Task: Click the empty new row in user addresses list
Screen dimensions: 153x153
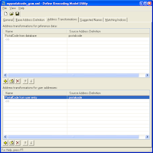Action: (x=76, y=101)
